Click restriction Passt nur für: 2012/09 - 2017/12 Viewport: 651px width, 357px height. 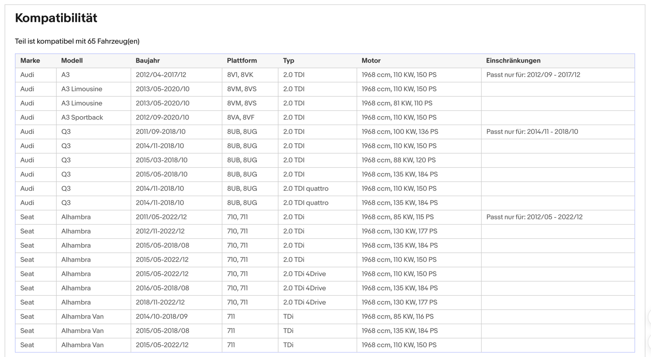tap(533, 75)
